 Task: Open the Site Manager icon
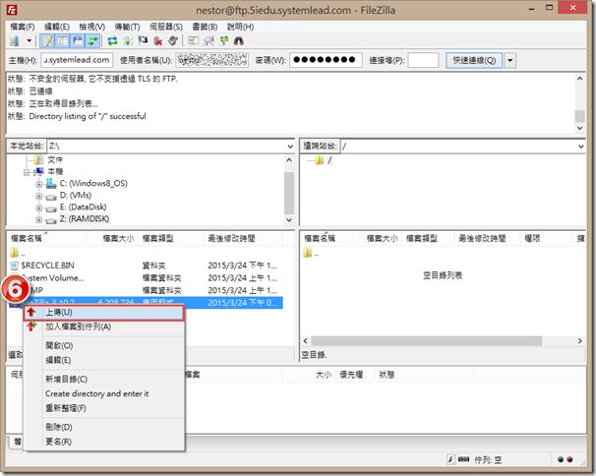click(15, 40)
